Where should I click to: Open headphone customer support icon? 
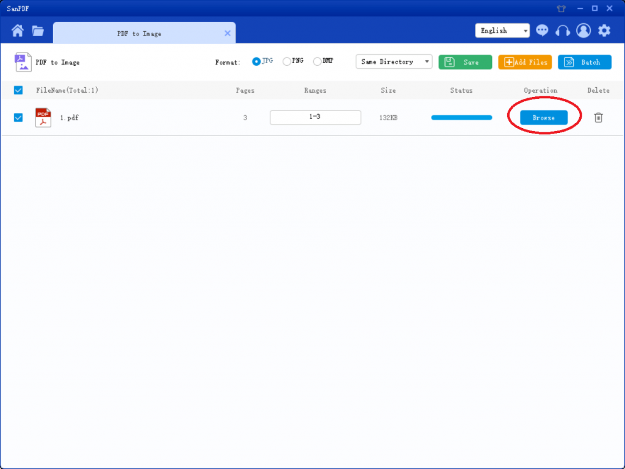[x=563, y=30]
